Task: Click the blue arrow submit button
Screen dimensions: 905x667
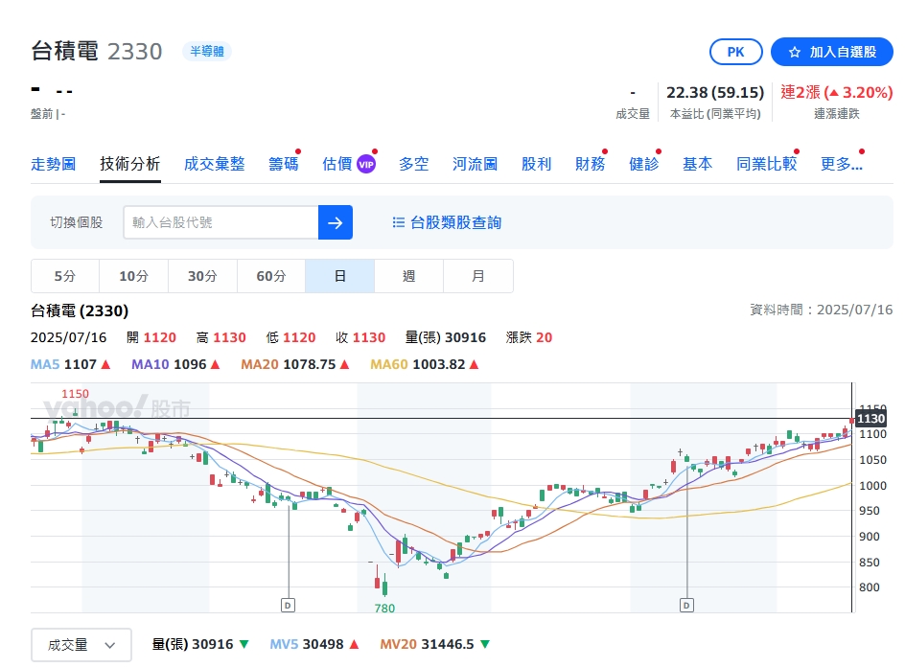Action: tap(336, 222)
